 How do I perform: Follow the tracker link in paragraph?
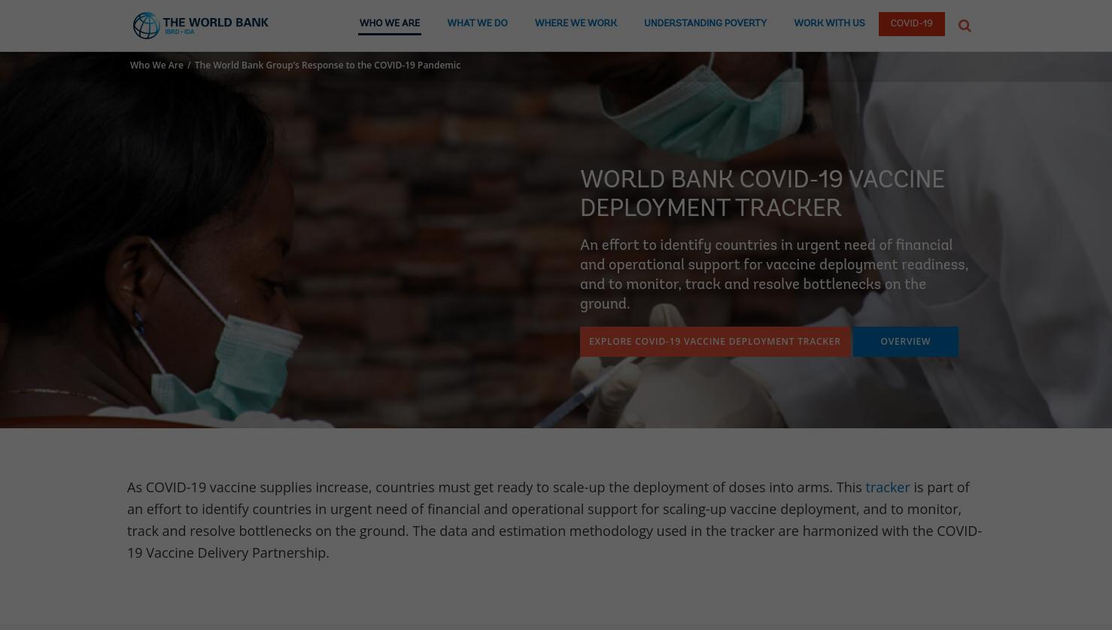point(887,488)
